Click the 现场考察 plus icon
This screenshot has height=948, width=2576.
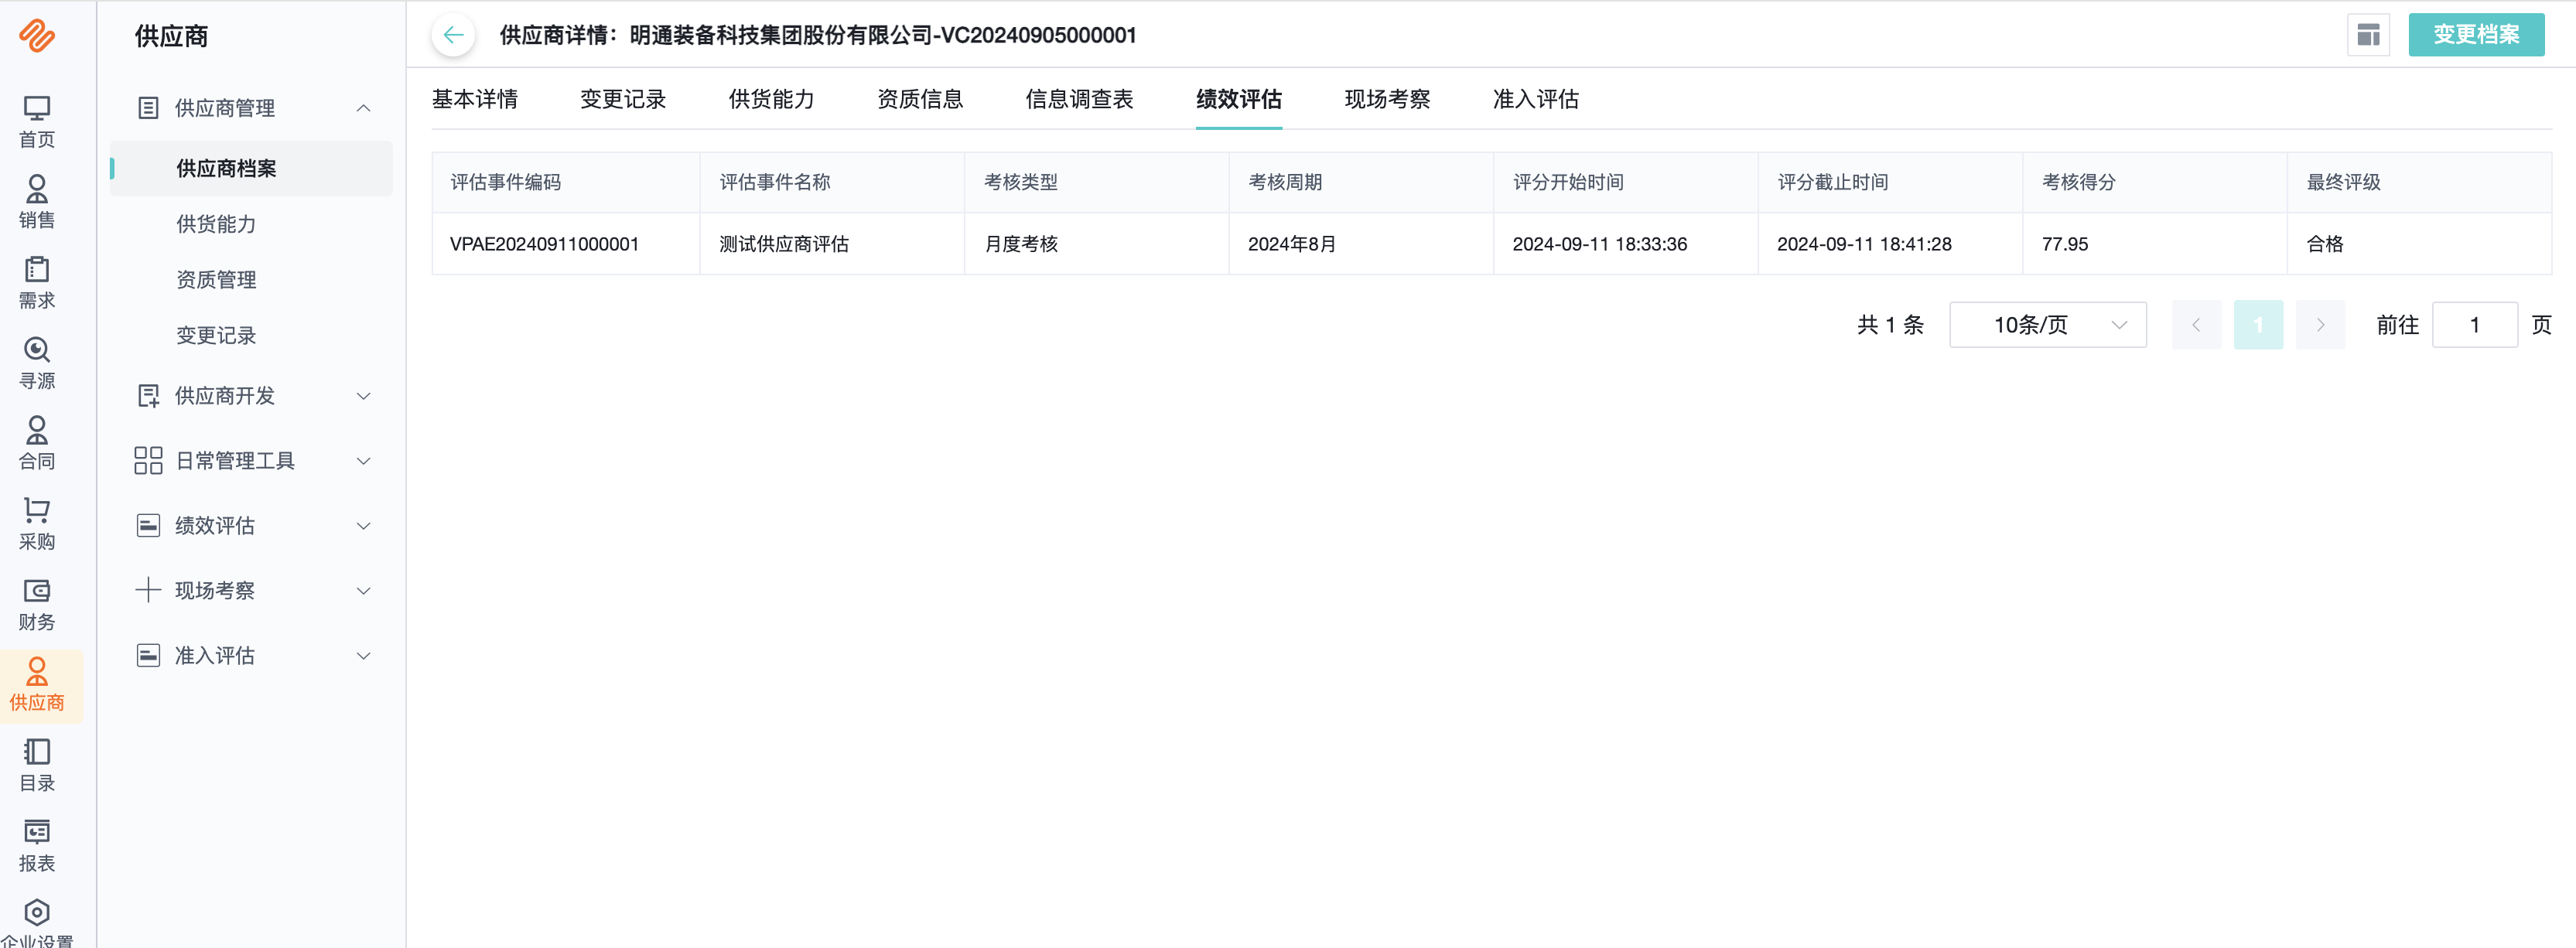(x=148, y=590)
